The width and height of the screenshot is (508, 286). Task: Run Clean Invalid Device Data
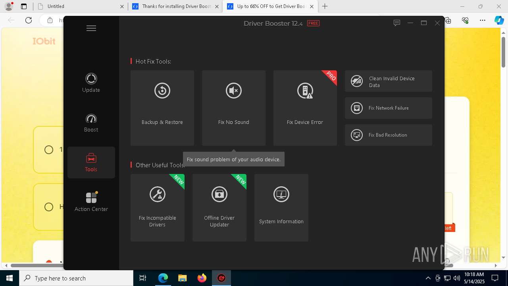click(x=389, y=81)
